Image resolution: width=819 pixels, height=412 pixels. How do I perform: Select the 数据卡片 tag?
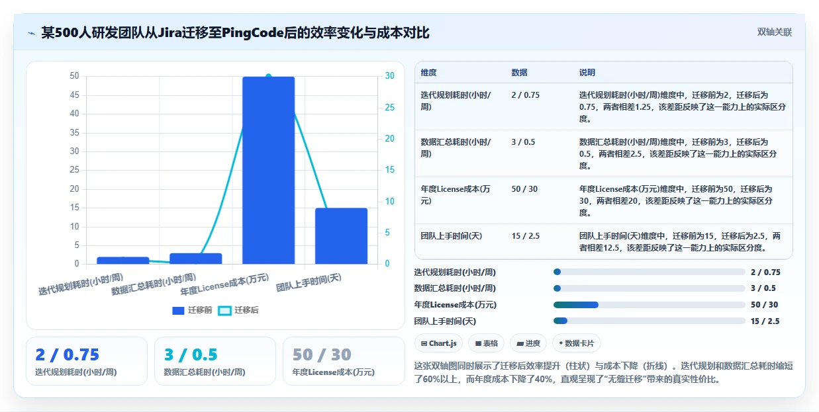(577, 343)
